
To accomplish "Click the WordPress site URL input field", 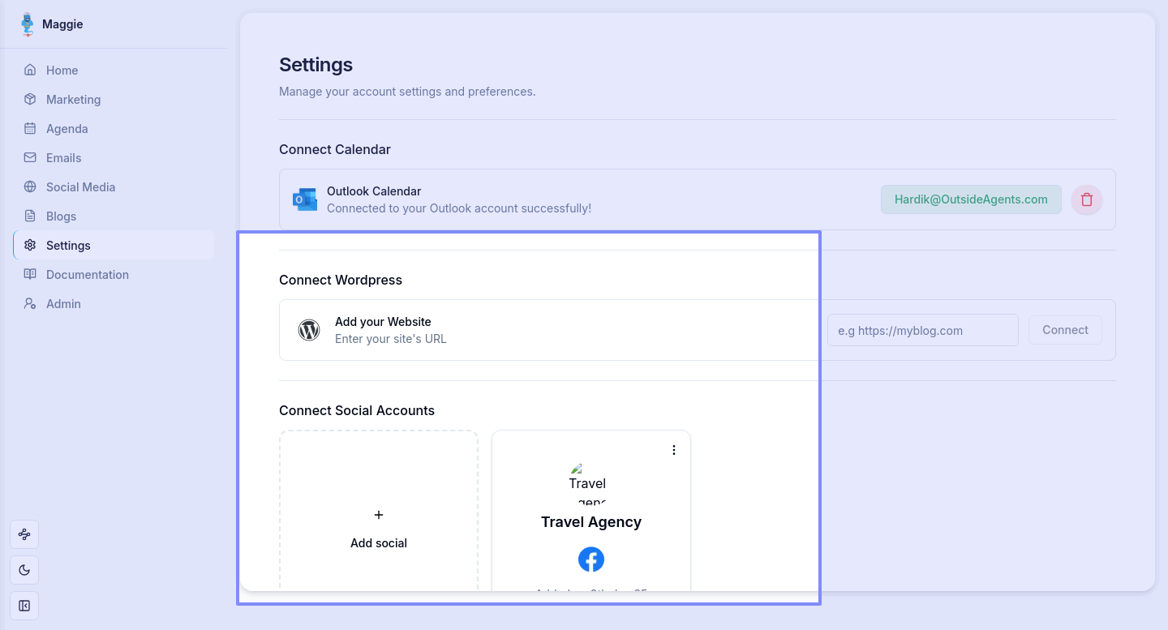I will (x=922, y=330).
